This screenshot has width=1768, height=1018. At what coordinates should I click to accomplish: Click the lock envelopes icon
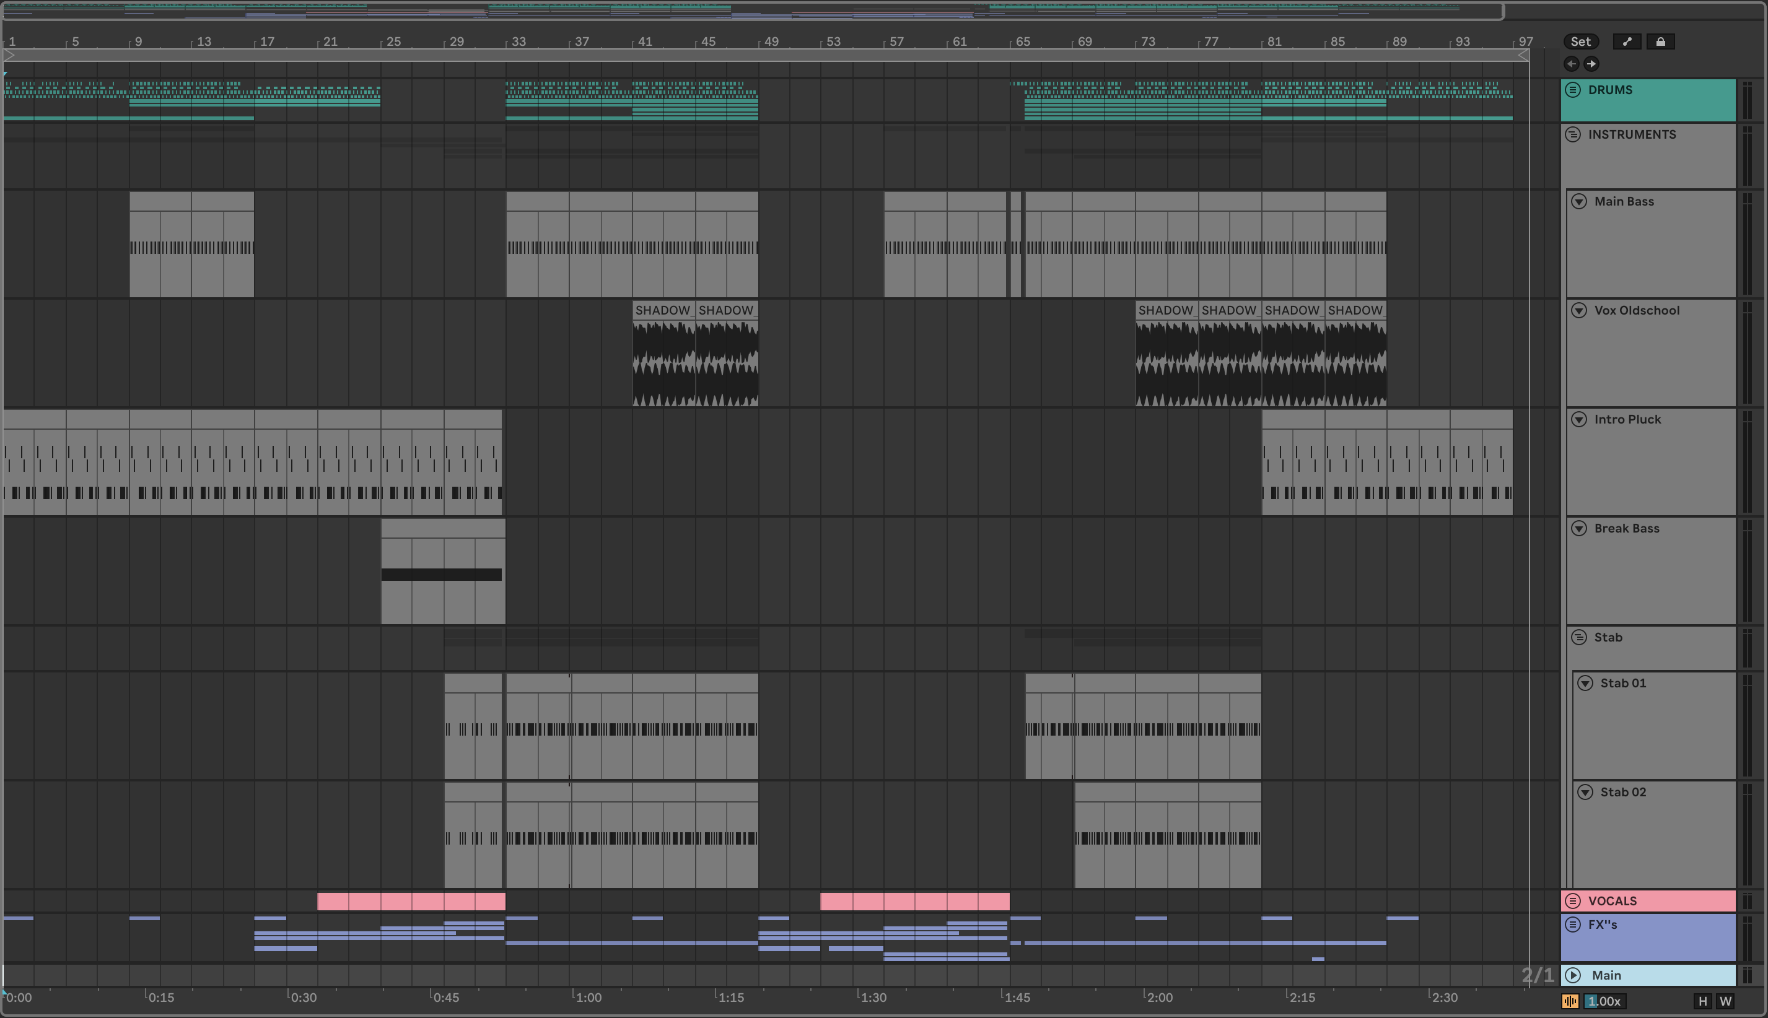[x=1660, y=41]
